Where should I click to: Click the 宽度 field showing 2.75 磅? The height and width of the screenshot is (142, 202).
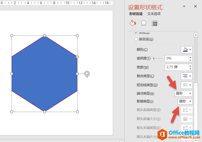[176, 67]
